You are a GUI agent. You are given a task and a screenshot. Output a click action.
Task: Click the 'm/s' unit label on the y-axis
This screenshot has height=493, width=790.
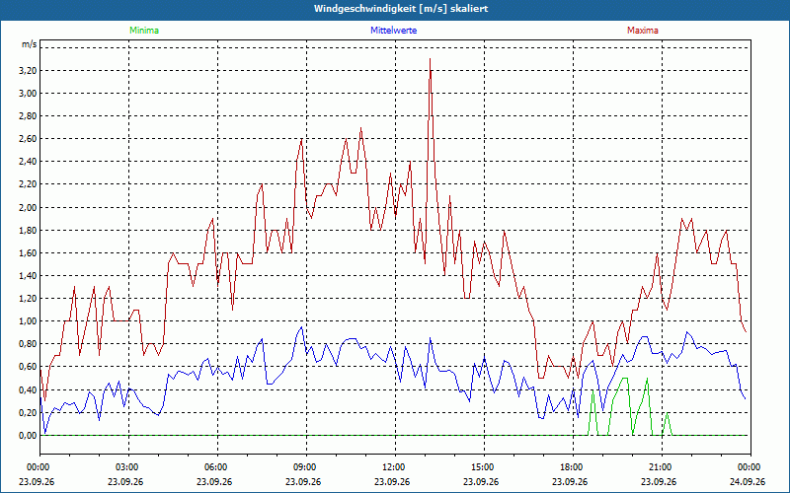29,44
